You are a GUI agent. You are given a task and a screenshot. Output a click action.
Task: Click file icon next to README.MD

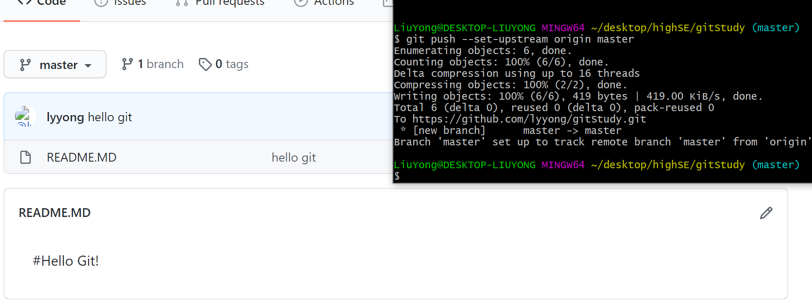pos(26,157)
